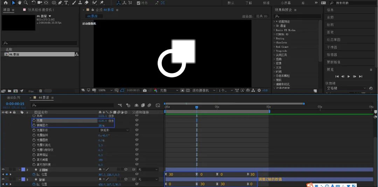Viewport: 378px width, 187px height.
Task: Switch to the 小屏幕 workspace
Action: click(x=286, y=3)
